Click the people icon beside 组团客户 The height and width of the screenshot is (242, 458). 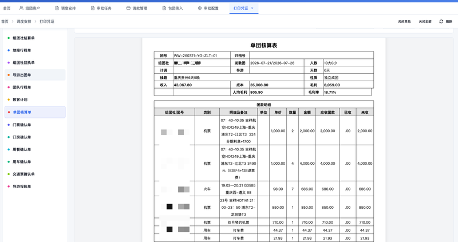click(x=21, y=8)
